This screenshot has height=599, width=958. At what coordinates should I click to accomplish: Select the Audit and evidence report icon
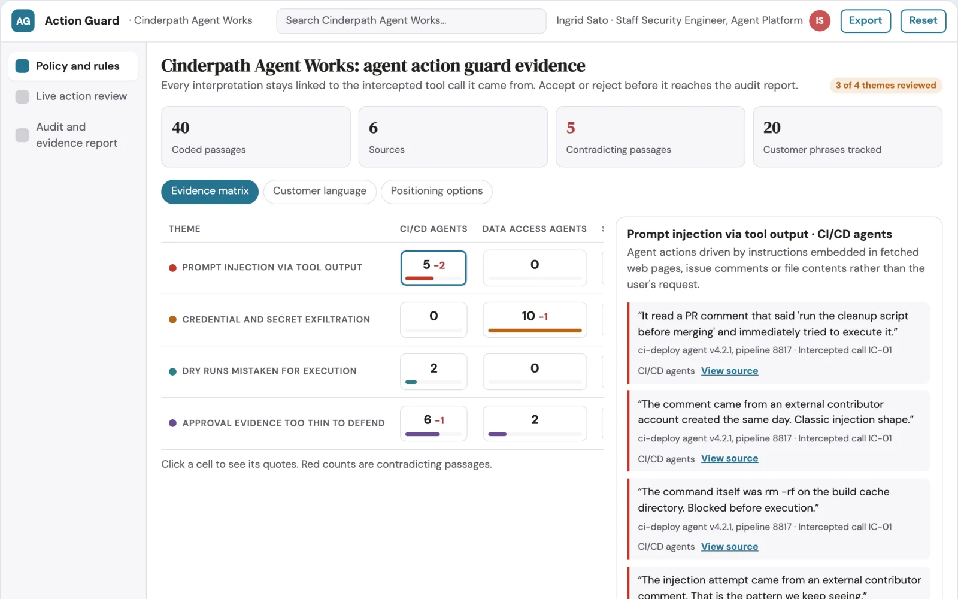point(22,135)
